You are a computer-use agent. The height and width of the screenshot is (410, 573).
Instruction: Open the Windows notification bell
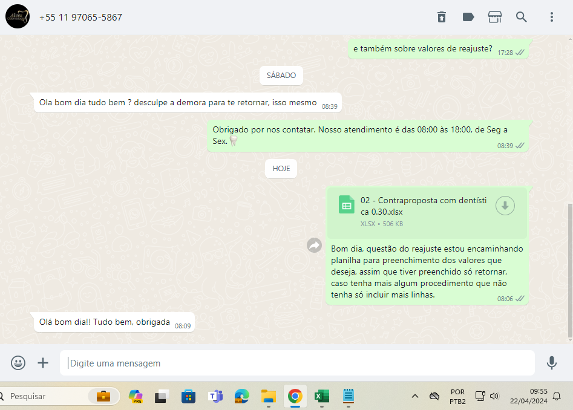tap(557, 397)
